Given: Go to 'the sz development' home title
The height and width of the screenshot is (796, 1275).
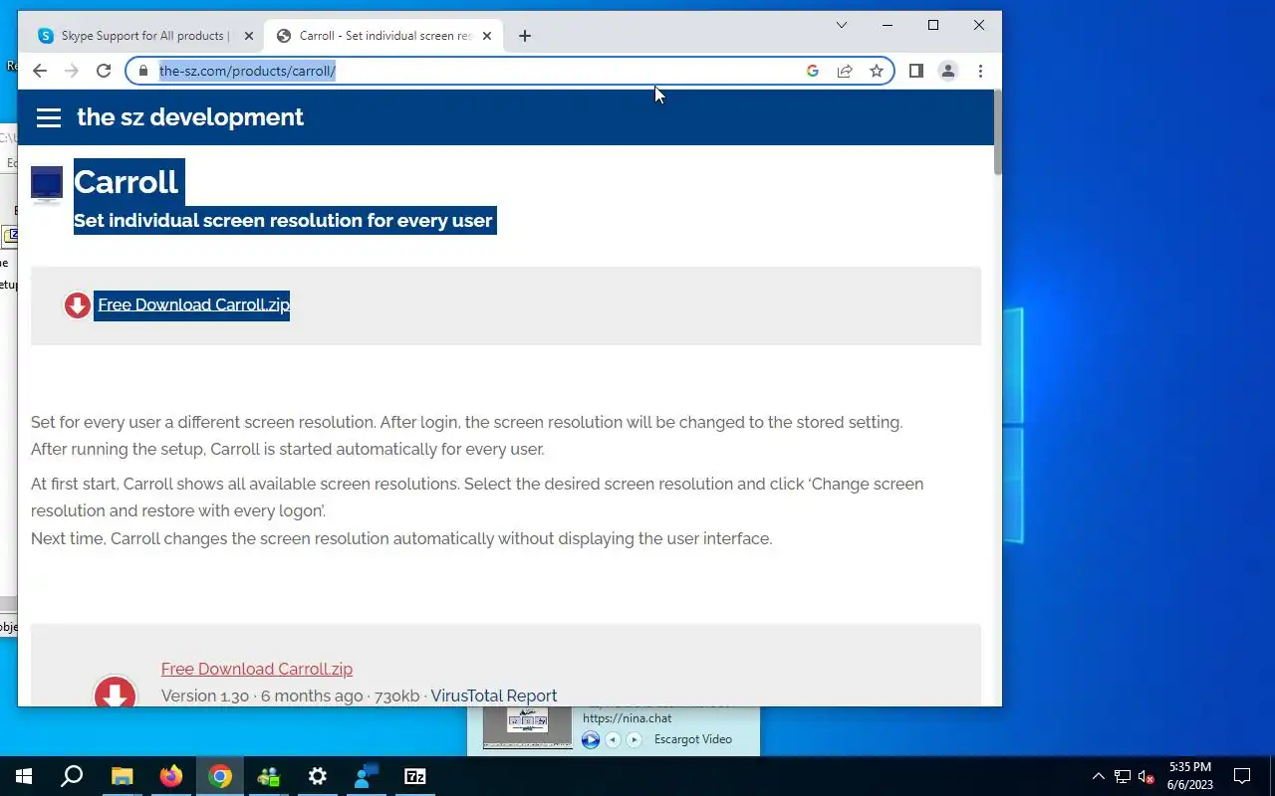Looking at the screenshot, I should 190,117.
